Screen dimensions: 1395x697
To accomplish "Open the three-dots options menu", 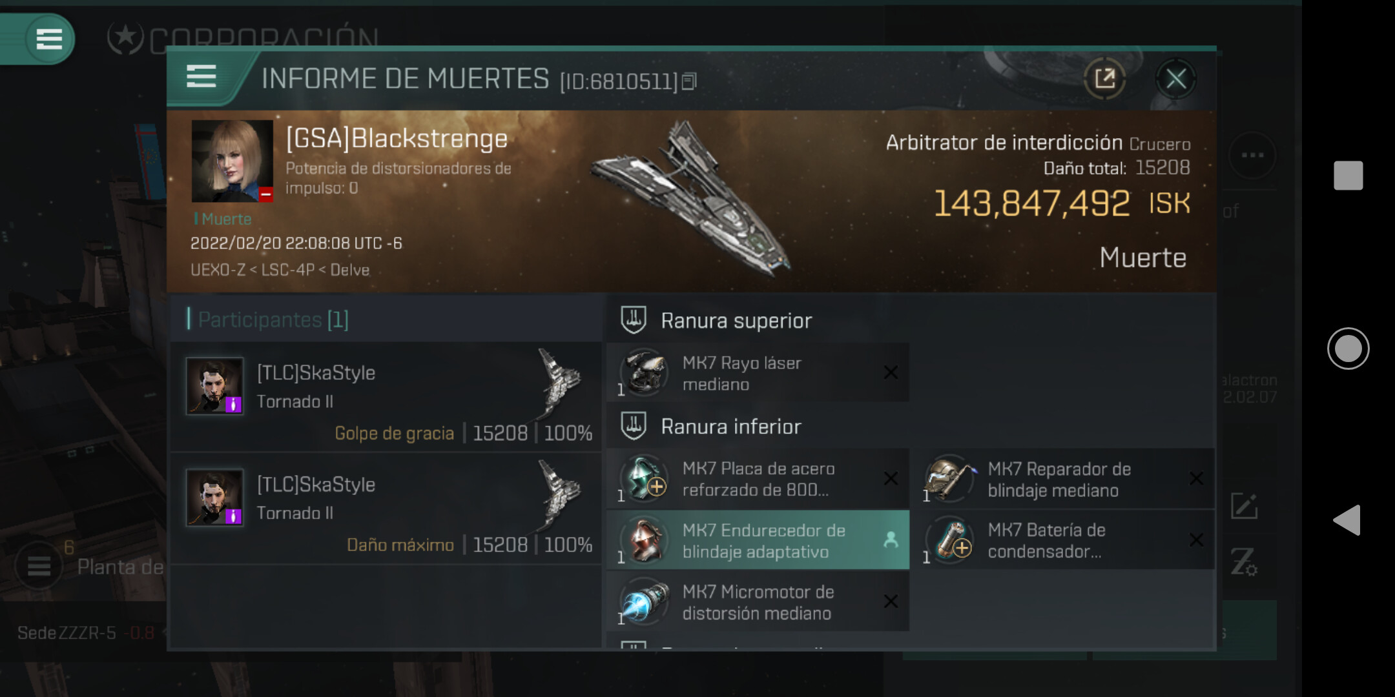I will [1252, 156].
